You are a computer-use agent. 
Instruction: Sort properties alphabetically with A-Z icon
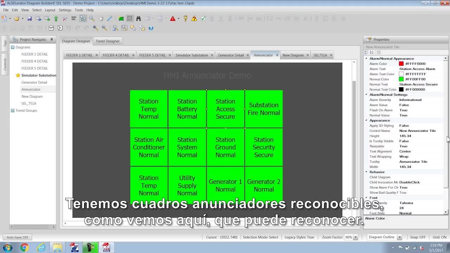[372, 52]
